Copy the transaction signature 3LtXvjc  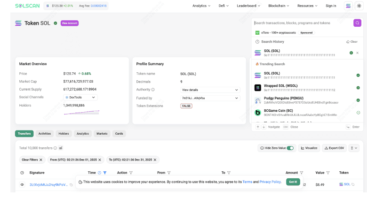[x=71, y=185]
